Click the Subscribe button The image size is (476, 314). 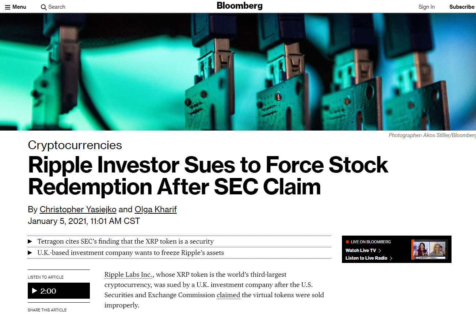(x=462, y=7)
